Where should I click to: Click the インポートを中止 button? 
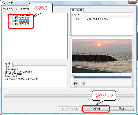click(x=70, y=109)
